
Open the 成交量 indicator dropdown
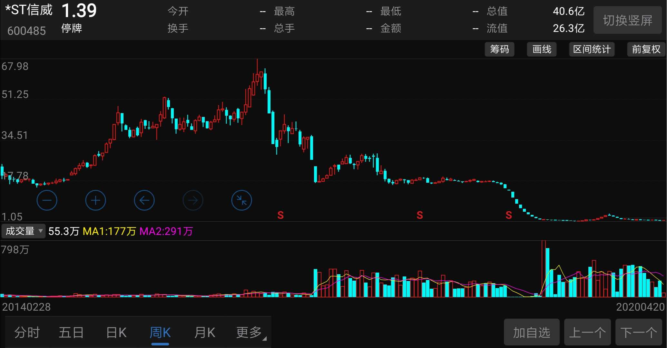24,231
